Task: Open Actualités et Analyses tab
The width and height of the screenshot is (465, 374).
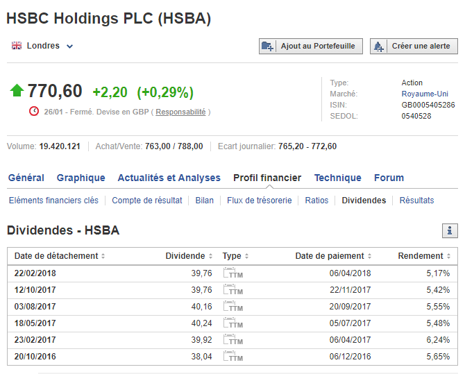Action: pyautogui.click(x=169, y=178)
